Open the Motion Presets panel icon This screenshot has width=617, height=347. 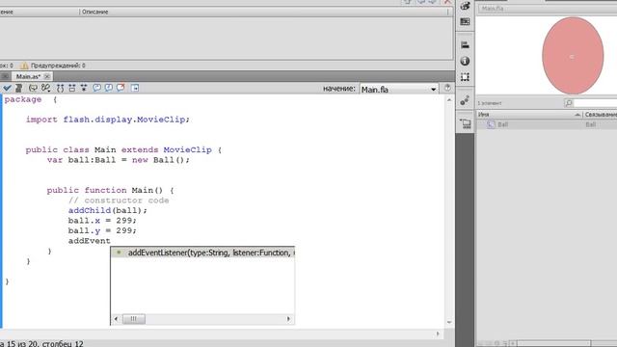click(465, 100)
